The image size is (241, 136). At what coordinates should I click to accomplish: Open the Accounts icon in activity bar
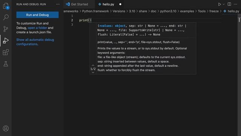[x=6, y=128]
